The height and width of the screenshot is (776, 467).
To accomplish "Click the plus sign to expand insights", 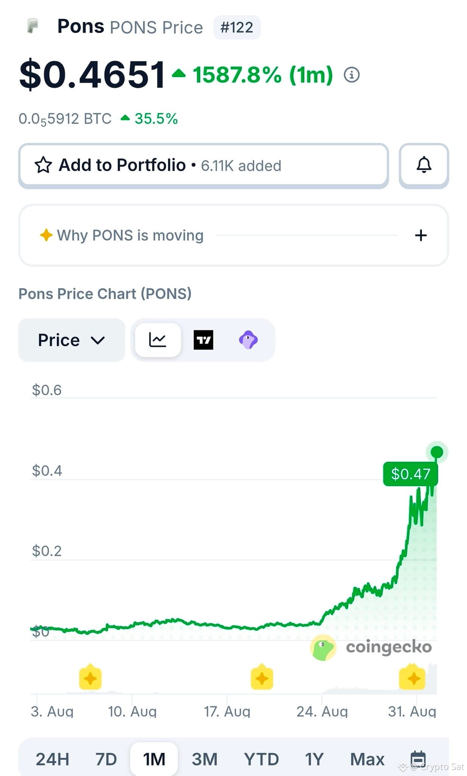I will click(421, 235).
